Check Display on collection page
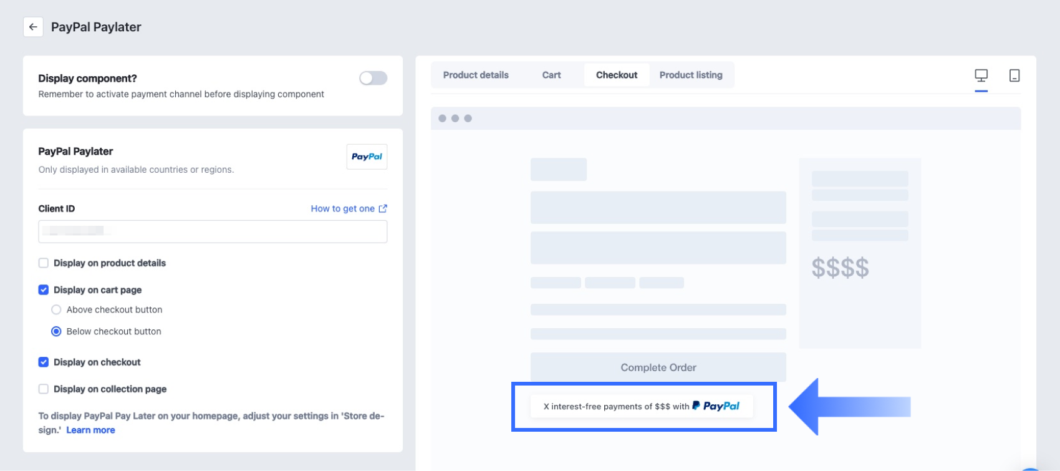 click(x=44, y=389)
